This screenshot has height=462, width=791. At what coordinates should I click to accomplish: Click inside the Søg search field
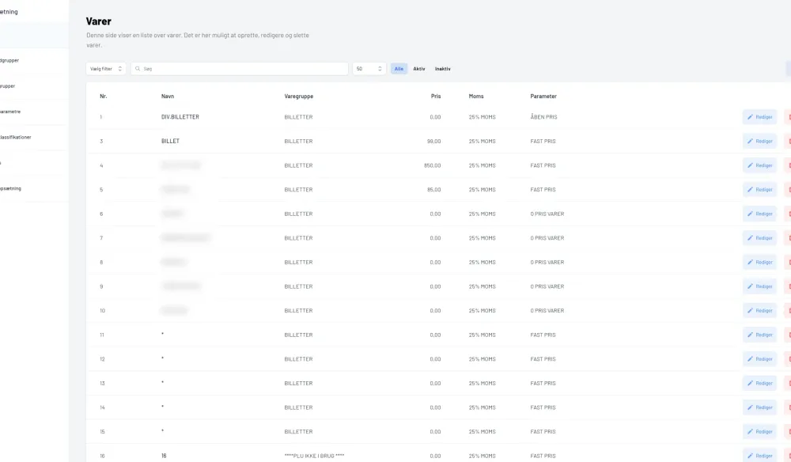pos(241,69)
